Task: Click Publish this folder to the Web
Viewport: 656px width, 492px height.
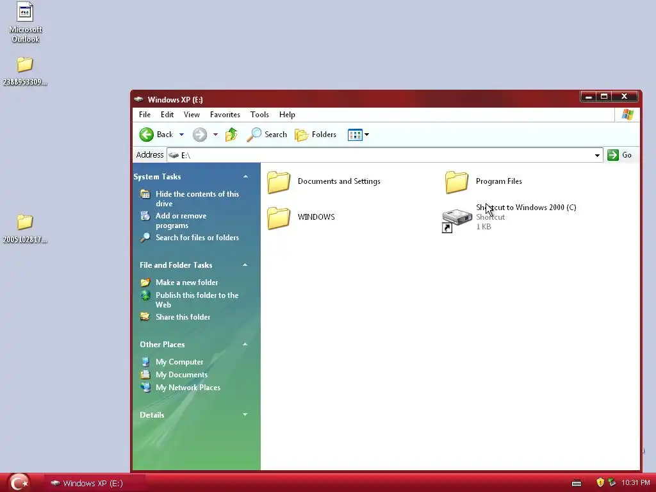Action: tap(197, 300)
